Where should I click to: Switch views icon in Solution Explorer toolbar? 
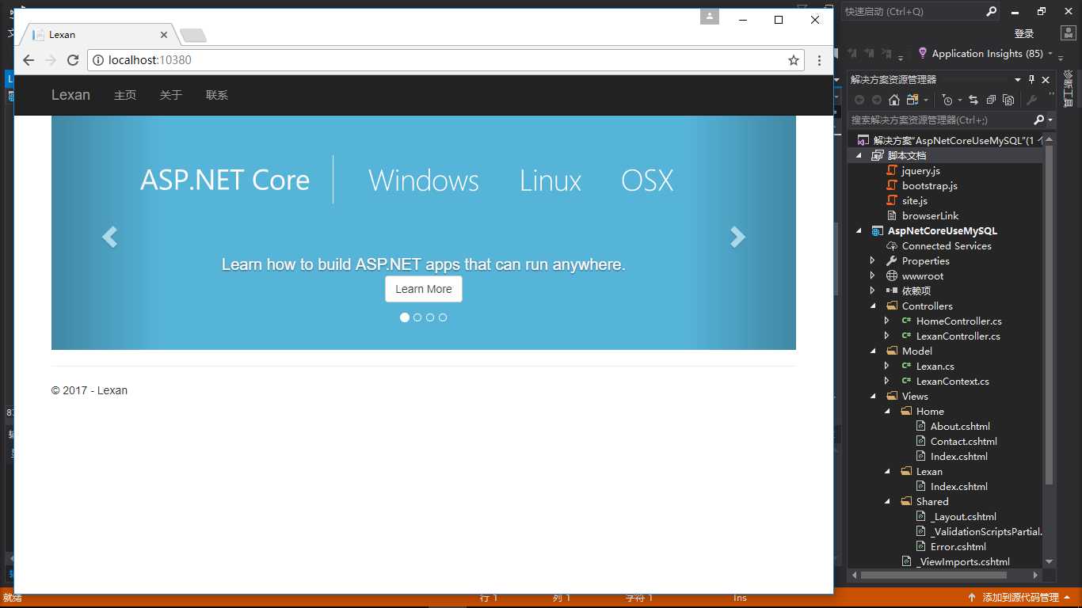click(912, 100)
